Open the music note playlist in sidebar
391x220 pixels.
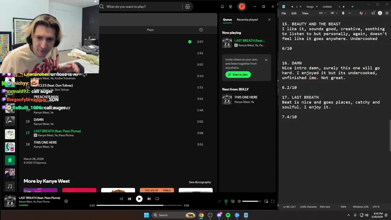[x=10, y=186]
